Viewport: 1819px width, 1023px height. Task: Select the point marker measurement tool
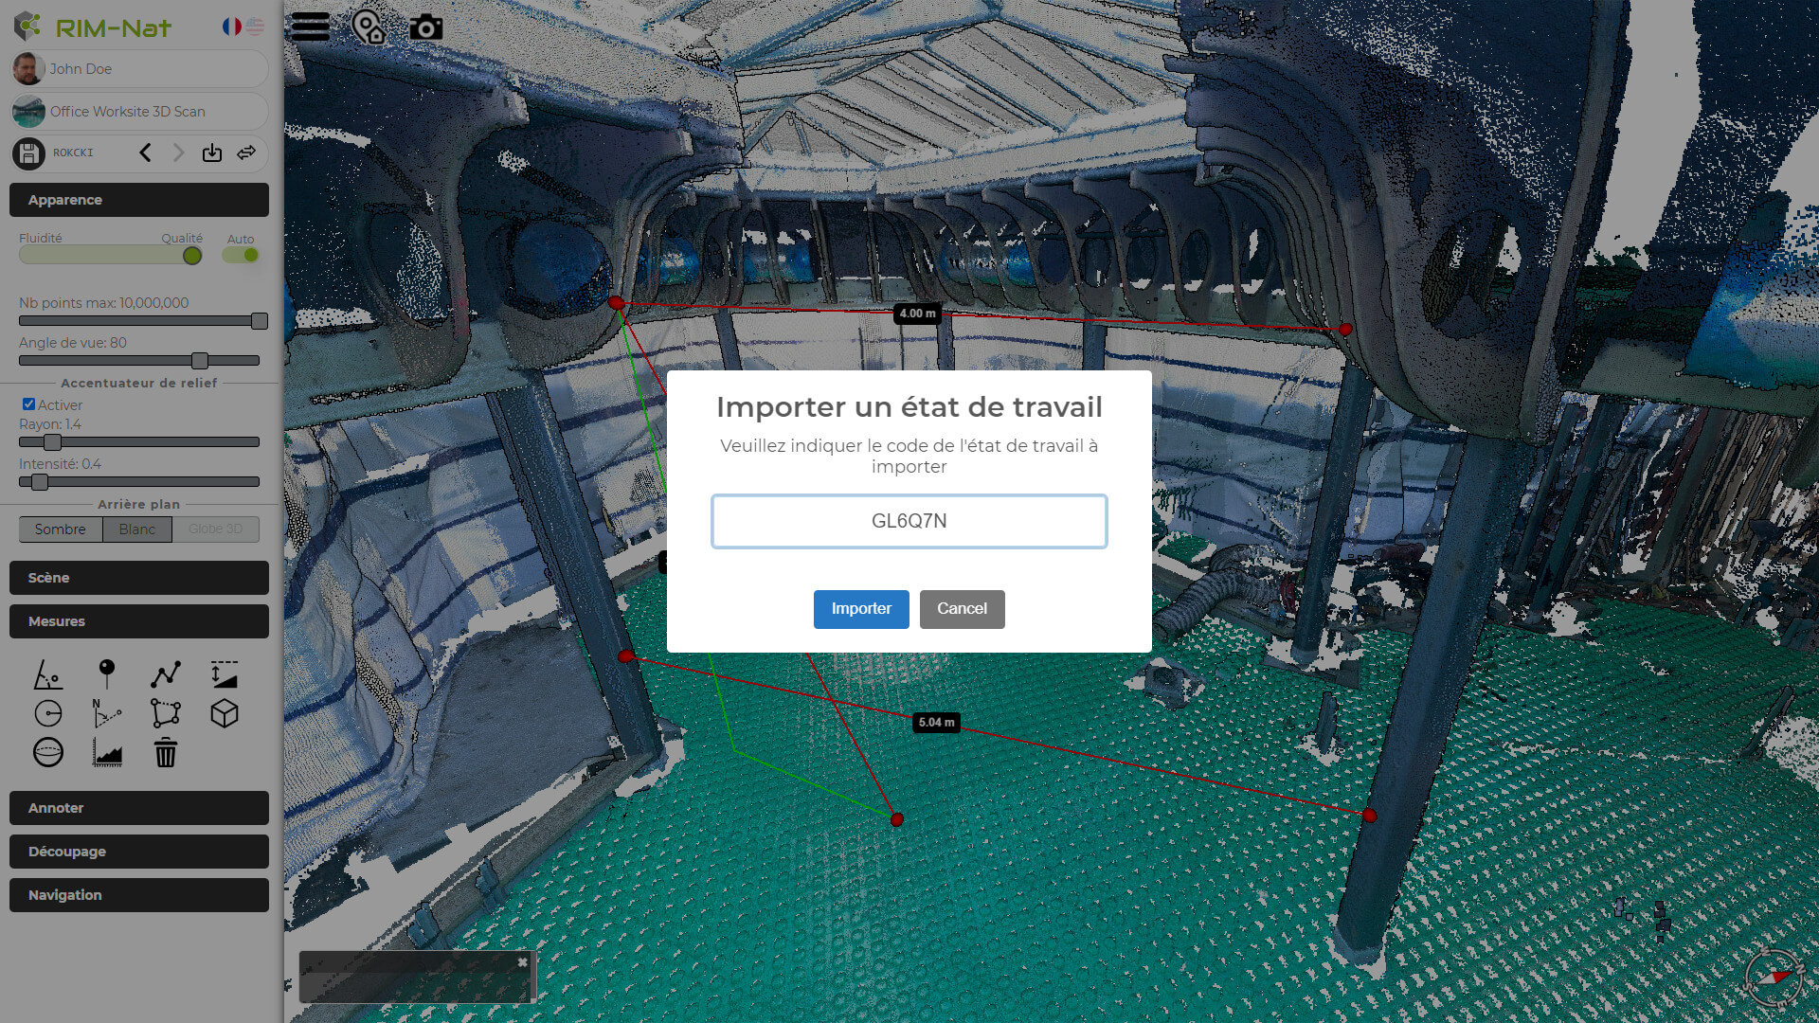[x=107, y=674]
